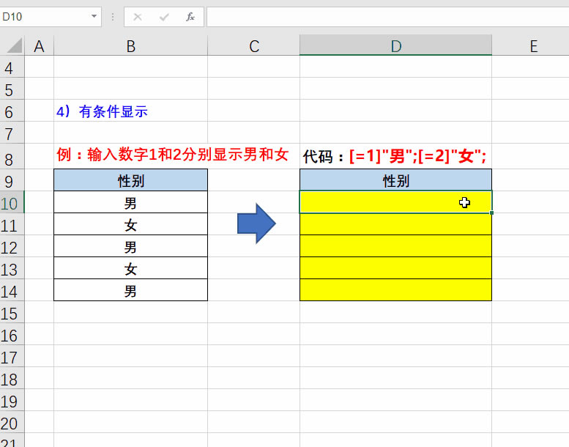Screen dimensions: 569x447
Task: Select column D header
Action: [395, 45]
